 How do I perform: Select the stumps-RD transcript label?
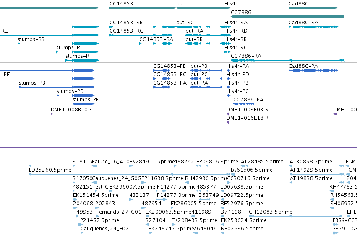(x=70, y=48)
